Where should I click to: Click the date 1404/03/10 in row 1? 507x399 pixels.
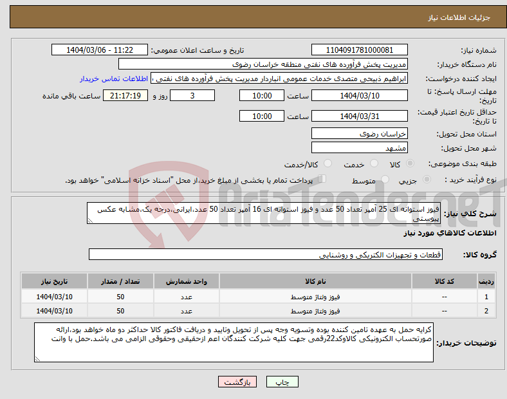54,297
